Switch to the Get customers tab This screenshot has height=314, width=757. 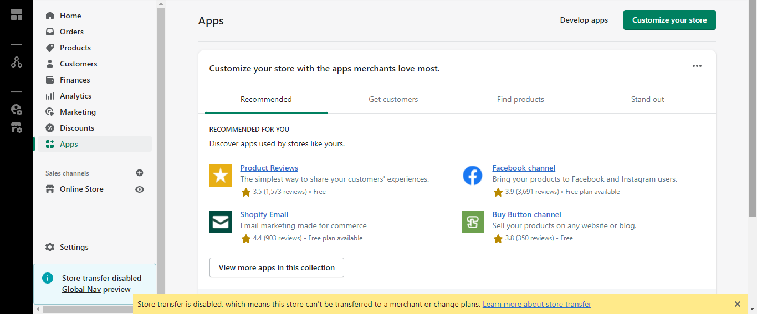pos(393,99)
